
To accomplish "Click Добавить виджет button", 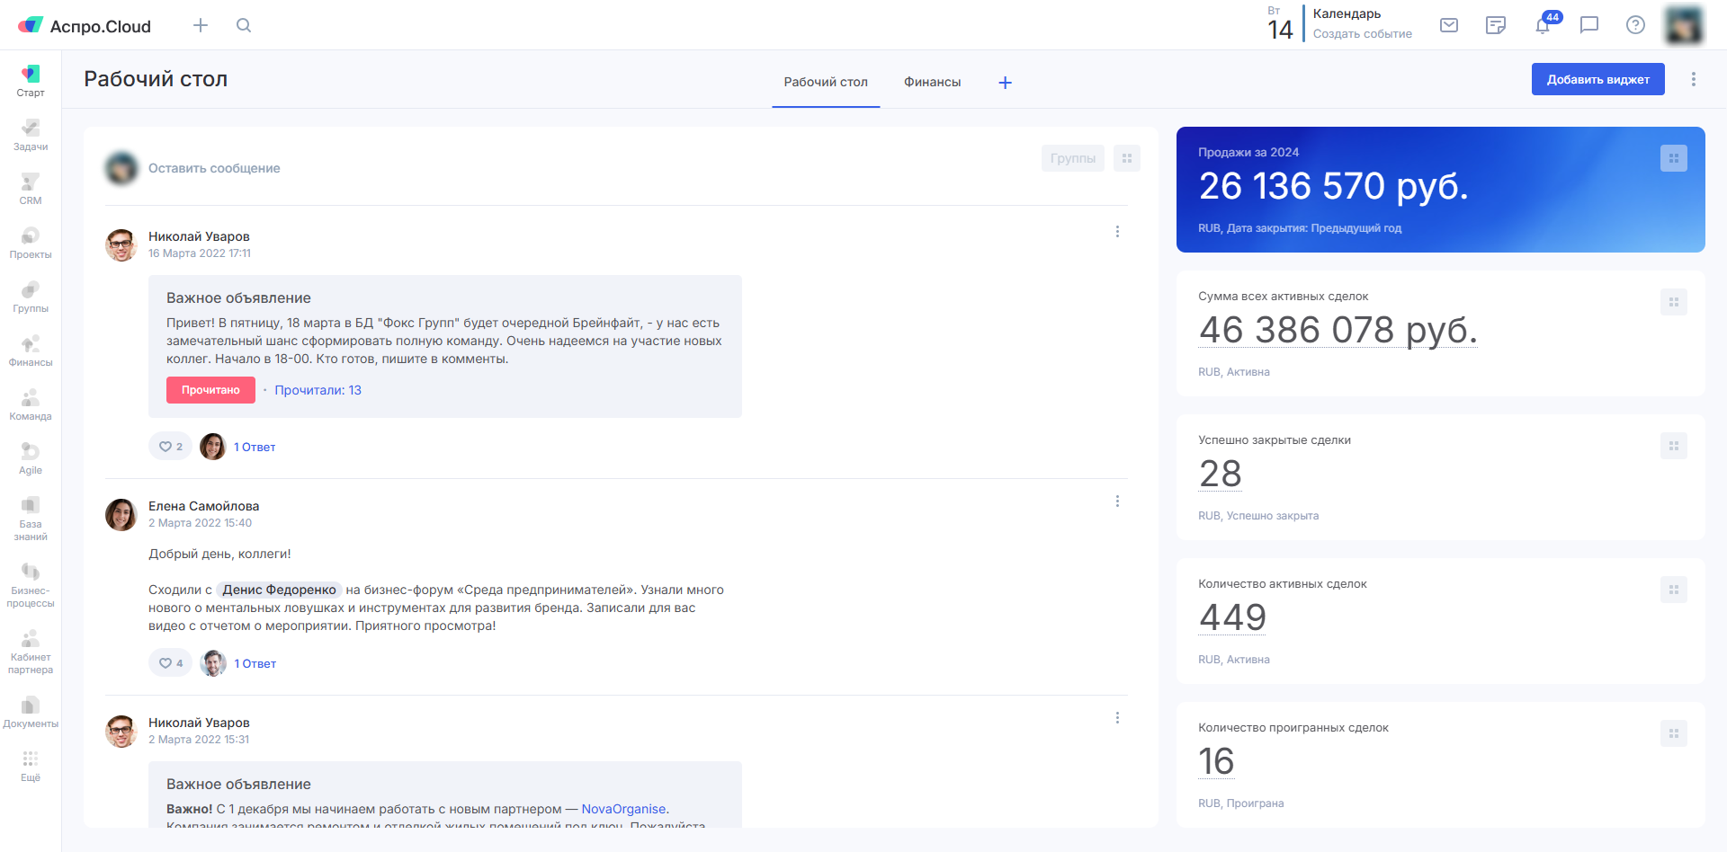I will (1598, 79).
